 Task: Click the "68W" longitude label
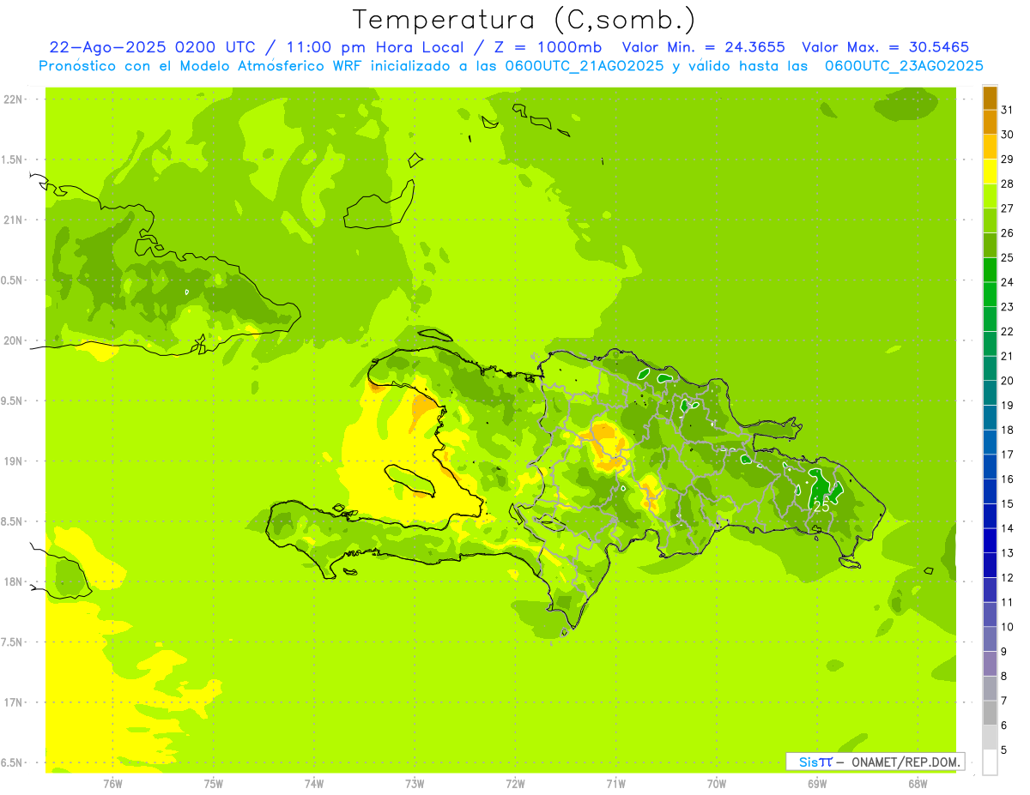918,783
